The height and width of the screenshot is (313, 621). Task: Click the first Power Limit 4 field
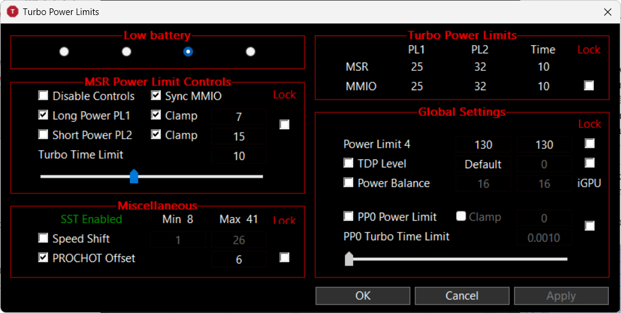point(483,145)
